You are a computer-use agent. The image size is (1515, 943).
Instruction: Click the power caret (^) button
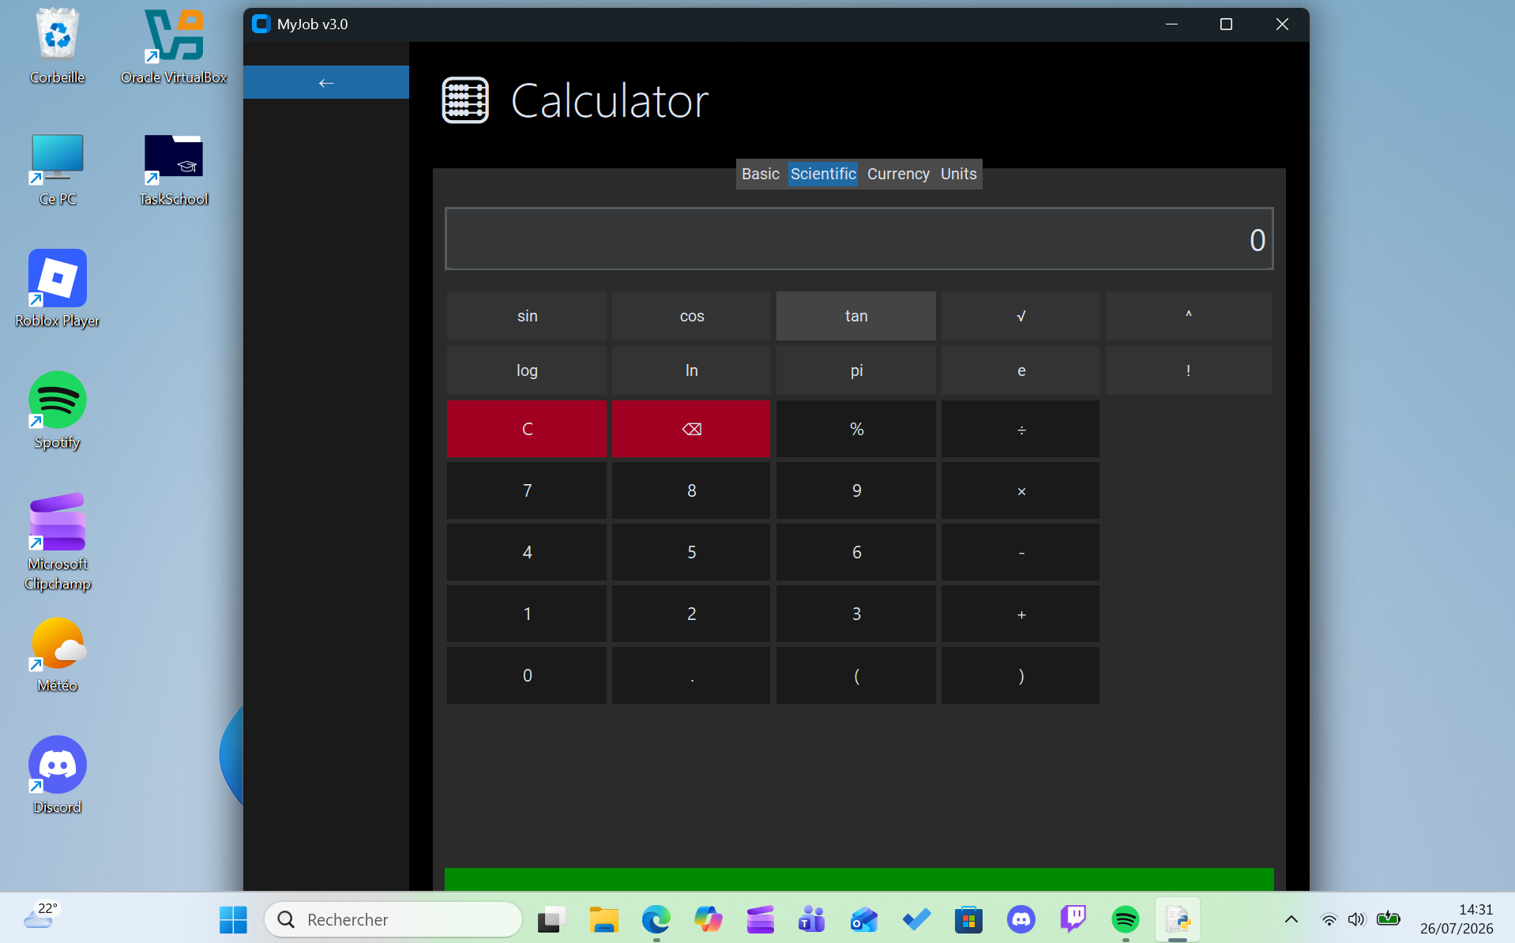pos(1189,316)
